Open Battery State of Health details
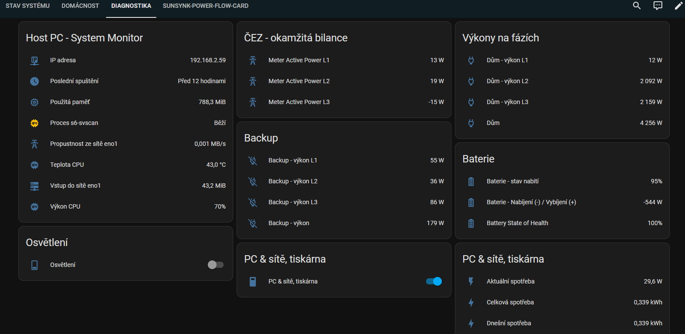Image resolution: width=685 pixels, height=334 pixels. tap(517, 223)
